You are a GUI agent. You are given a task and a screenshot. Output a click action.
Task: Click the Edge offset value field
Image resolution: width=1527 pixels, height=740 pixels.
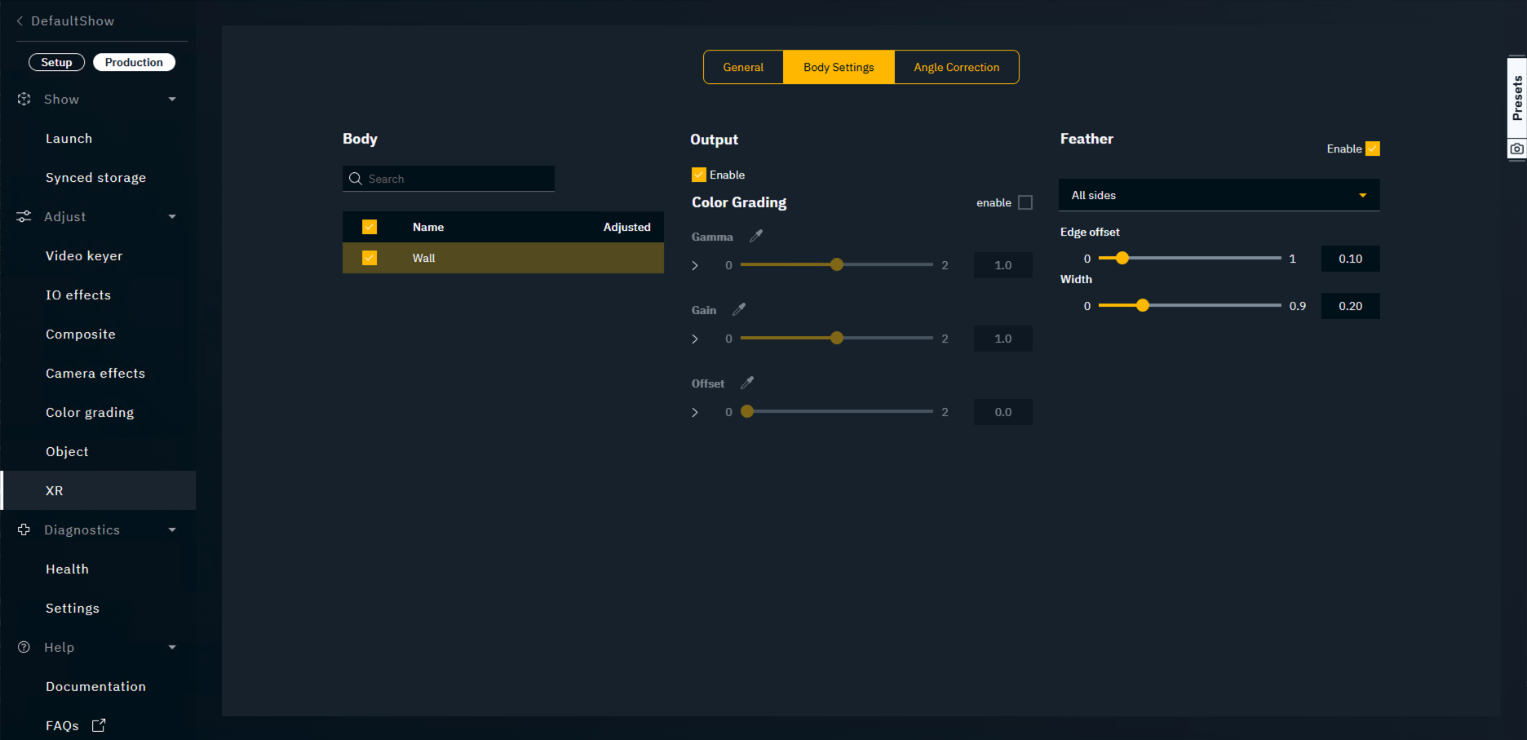tap(1351, 259)
